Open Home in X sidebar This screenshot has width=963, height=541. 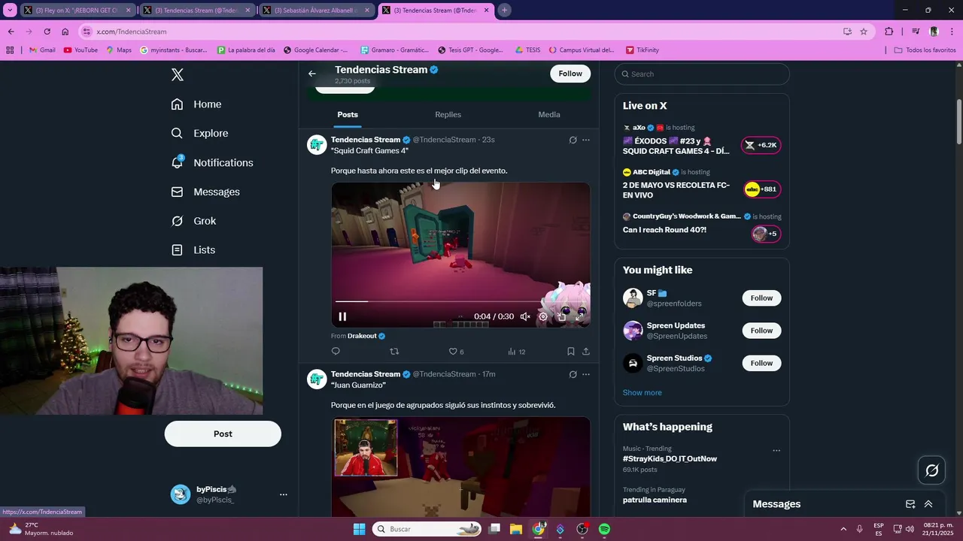(196, 104)
